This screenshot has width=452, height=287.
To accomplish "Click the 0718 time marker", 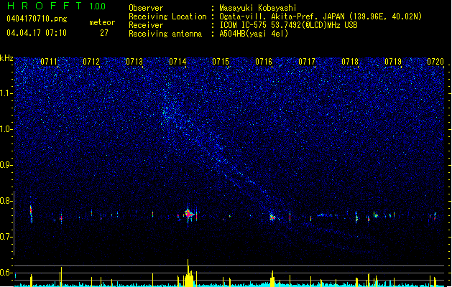I will click(350, 62).
